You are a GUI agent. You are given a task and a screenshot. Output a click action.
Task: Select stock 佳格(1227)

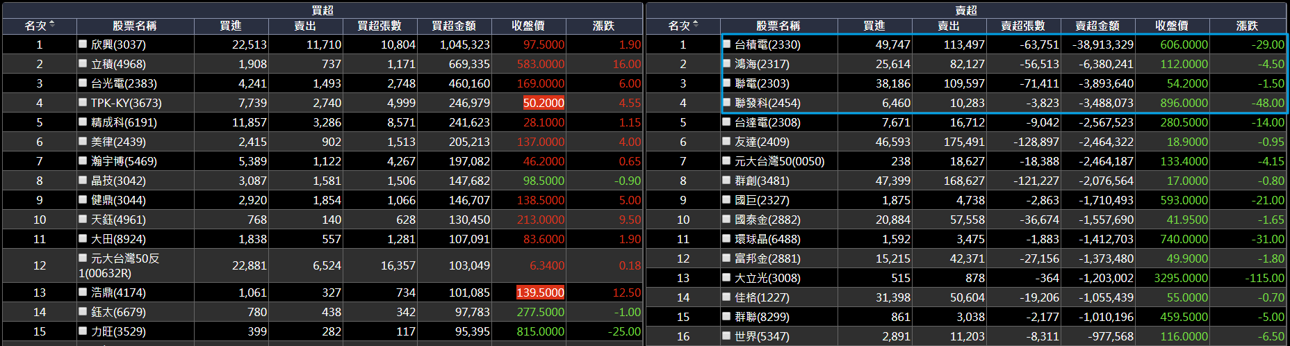[762, 297]
